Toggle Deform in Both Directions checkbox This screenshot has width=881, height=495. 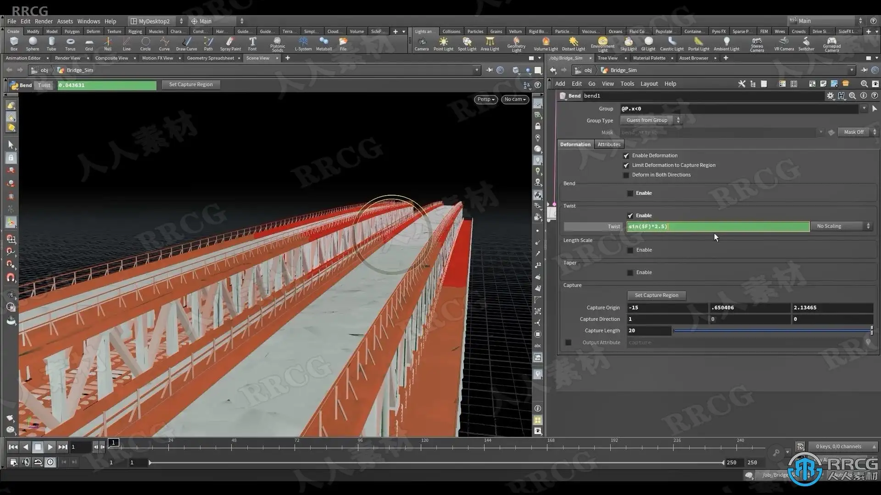click(626, 175)
